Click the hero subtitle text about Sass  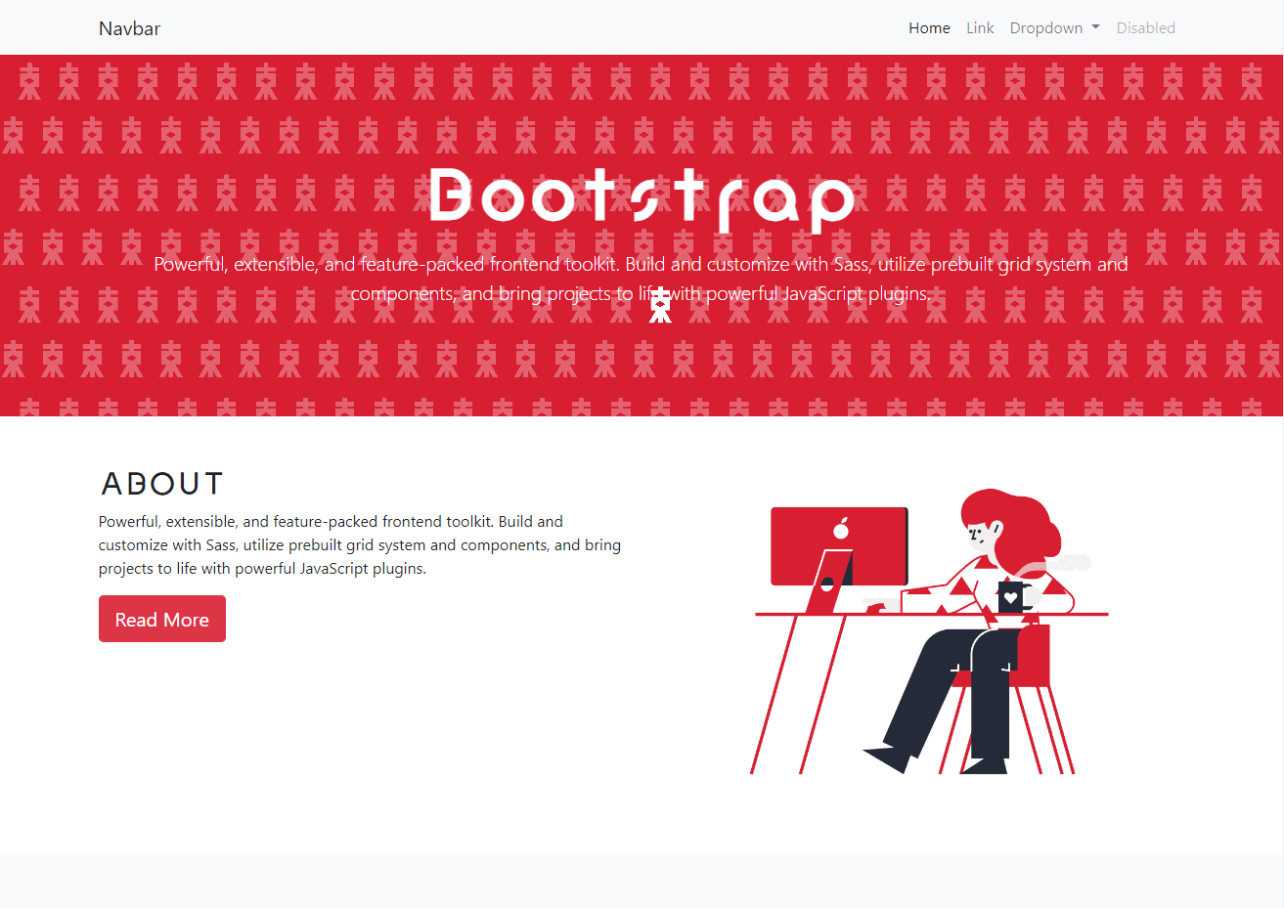641,278
